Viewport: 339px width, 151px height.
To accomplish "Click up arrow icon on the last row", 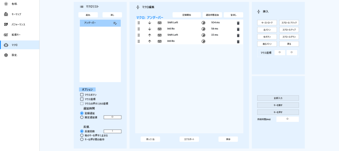I will click(149, 41).
